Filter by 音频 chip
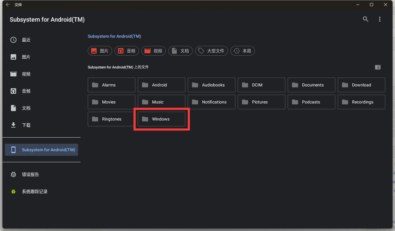Image resolution: width=395 pixels, height=231 pixels. [127, 51]
